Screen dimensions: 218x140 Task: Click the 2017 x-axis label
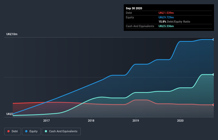[x=46, y=121]
